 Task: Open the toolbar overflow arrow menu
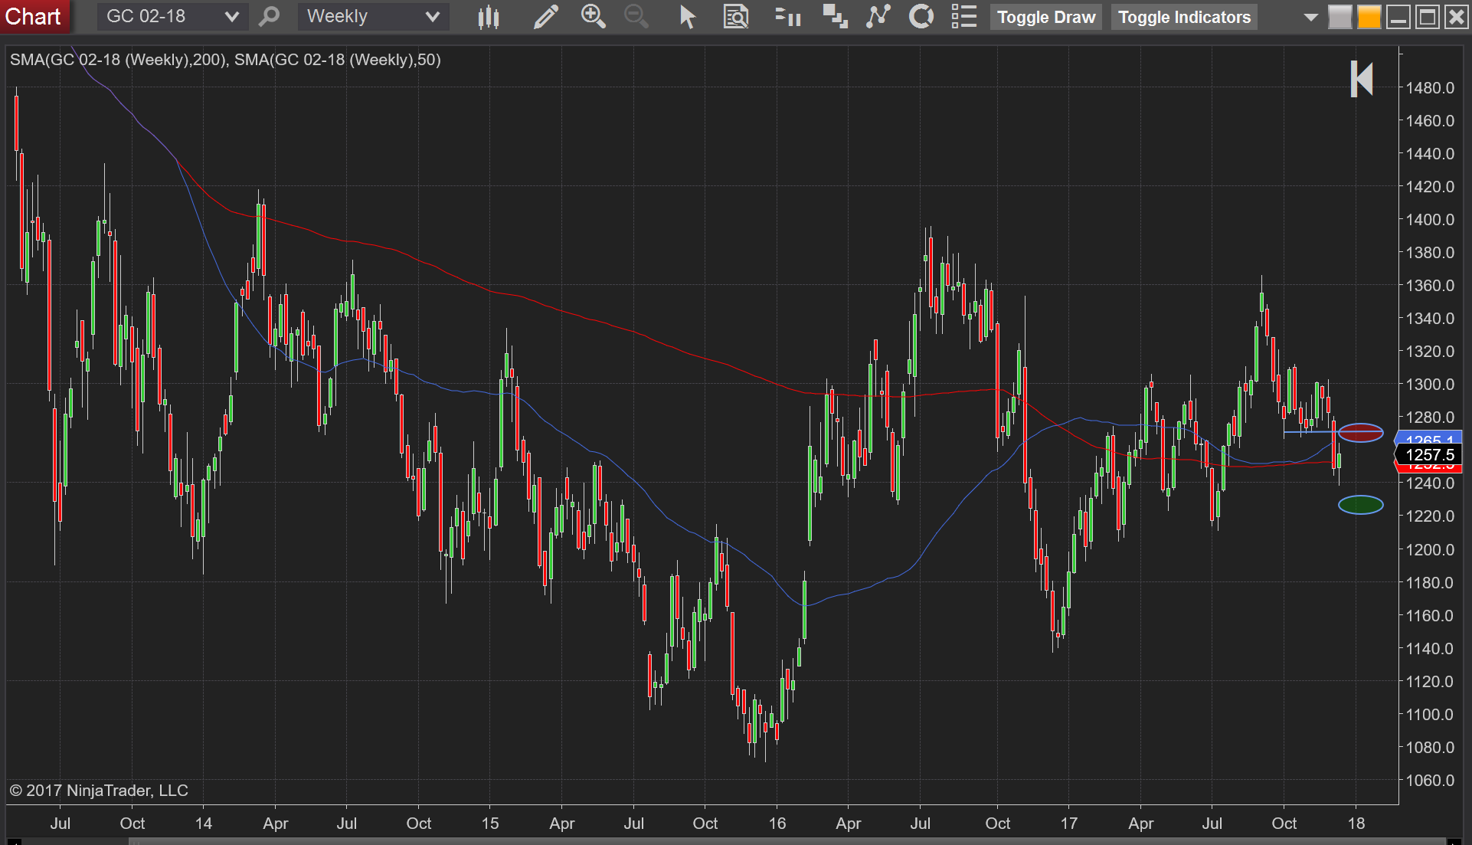tap(1310, 17)
